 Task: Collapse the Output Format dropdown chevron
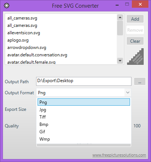point(128,92)
